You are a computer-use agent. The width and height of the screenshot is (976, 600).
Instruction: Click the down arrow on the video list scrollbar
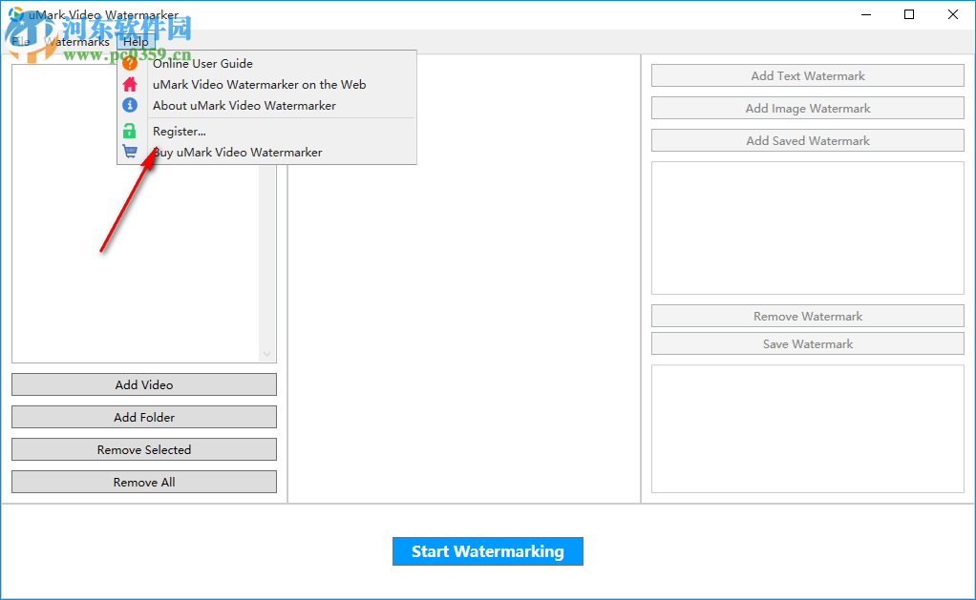(268, 354)
